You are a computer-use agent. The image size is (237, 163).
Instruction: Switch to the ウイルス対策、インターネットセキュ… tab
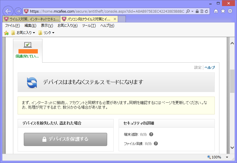[x=31, y=19]
